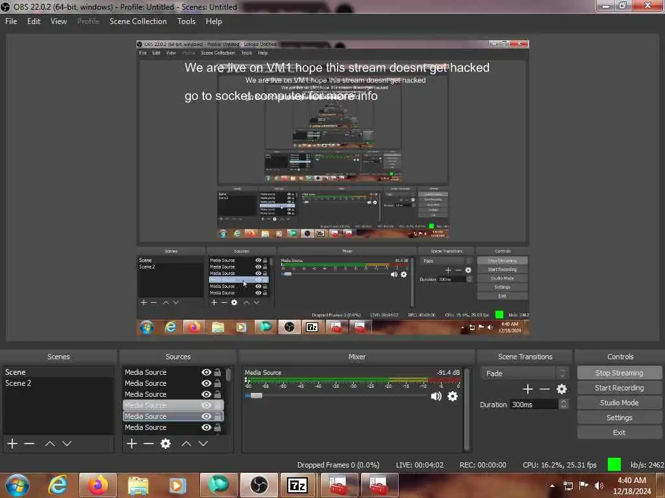Click the Mixer volume slider handle
The width and height of the screenshot is (665, 498).
pyautogui.click(x=256, y=396)
